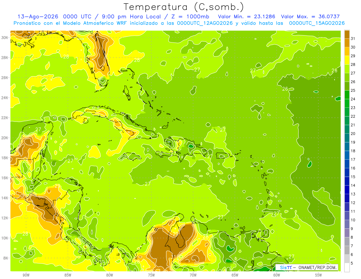Viewport: 361px width, 279px height.
Task: Click the '0000UTC_12AGO2026' initialization time
Action: click(205, 23)
